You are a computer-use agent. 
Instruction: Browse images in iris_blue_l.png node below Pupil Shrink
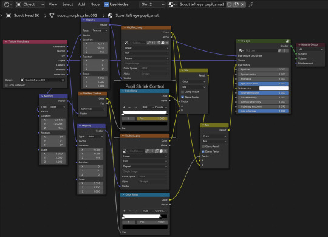(125, 151)
